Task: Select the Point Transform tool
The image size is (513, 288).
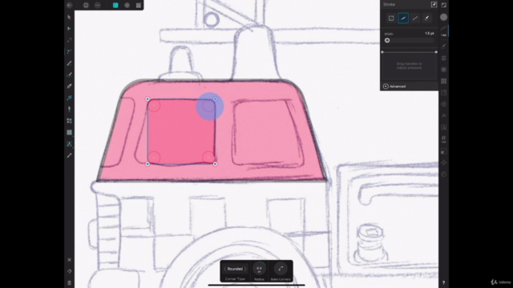Action: point(69,40)
